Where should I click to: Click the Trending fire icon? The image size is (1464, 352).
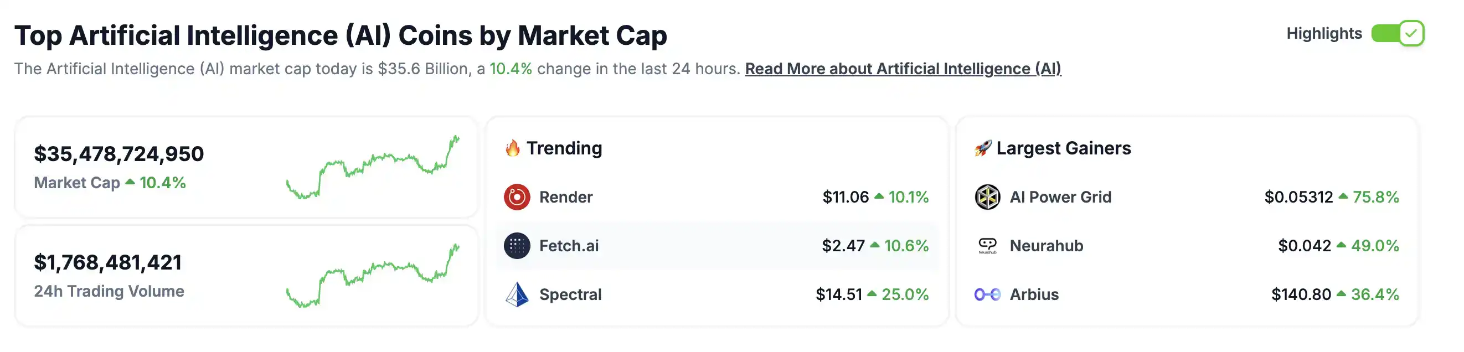click(513, 148)
